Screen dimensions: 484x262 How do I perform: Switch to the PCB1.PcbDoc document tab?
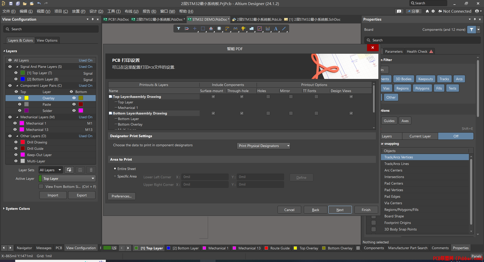pyautogui.click(x=116, y=19)
